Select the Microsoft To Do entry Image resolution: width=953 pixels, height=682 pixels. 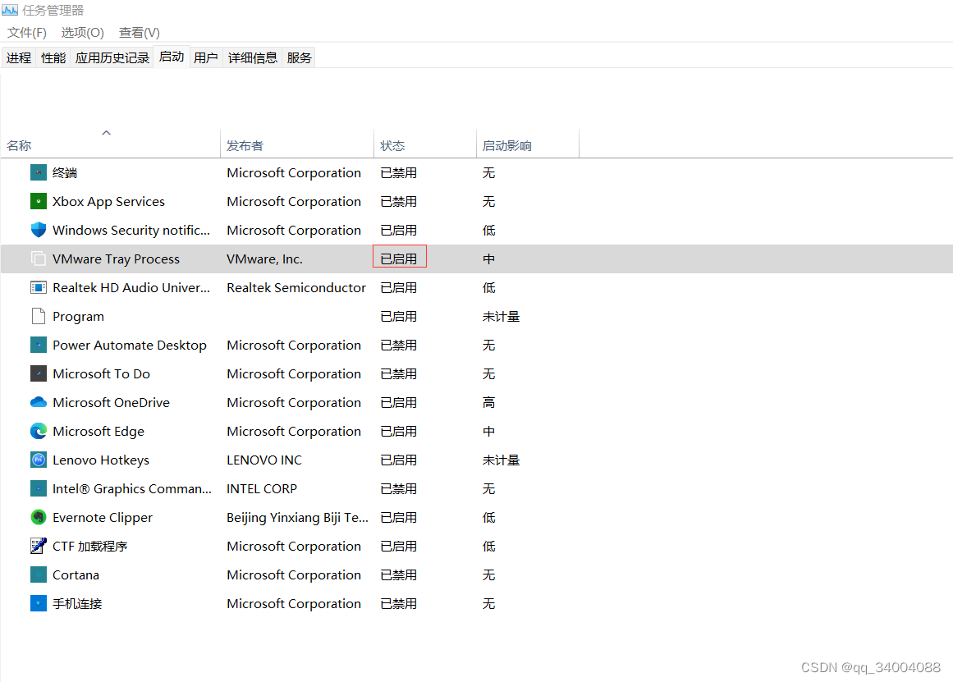point(102,373)
